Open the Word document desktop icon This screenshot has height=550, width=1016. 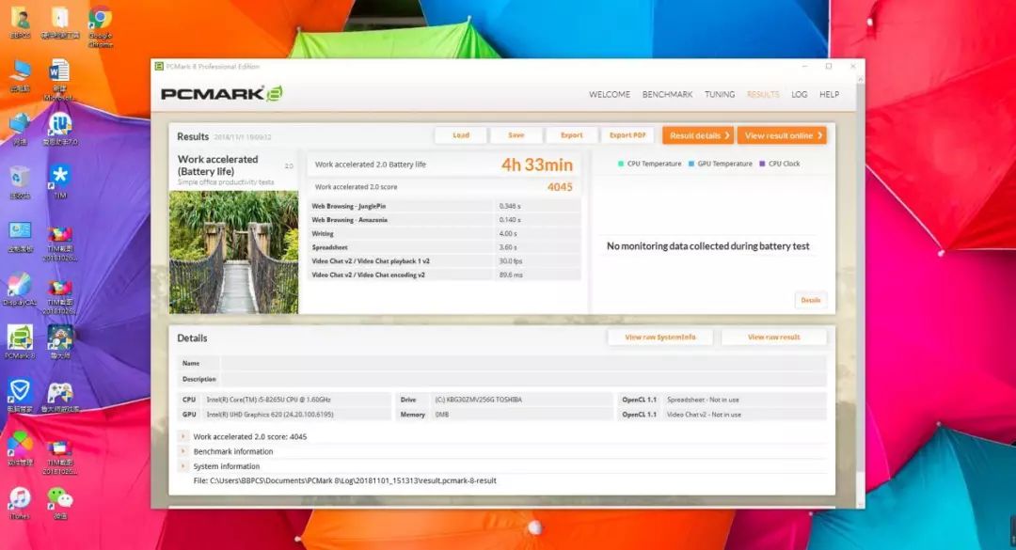[59, 79]
